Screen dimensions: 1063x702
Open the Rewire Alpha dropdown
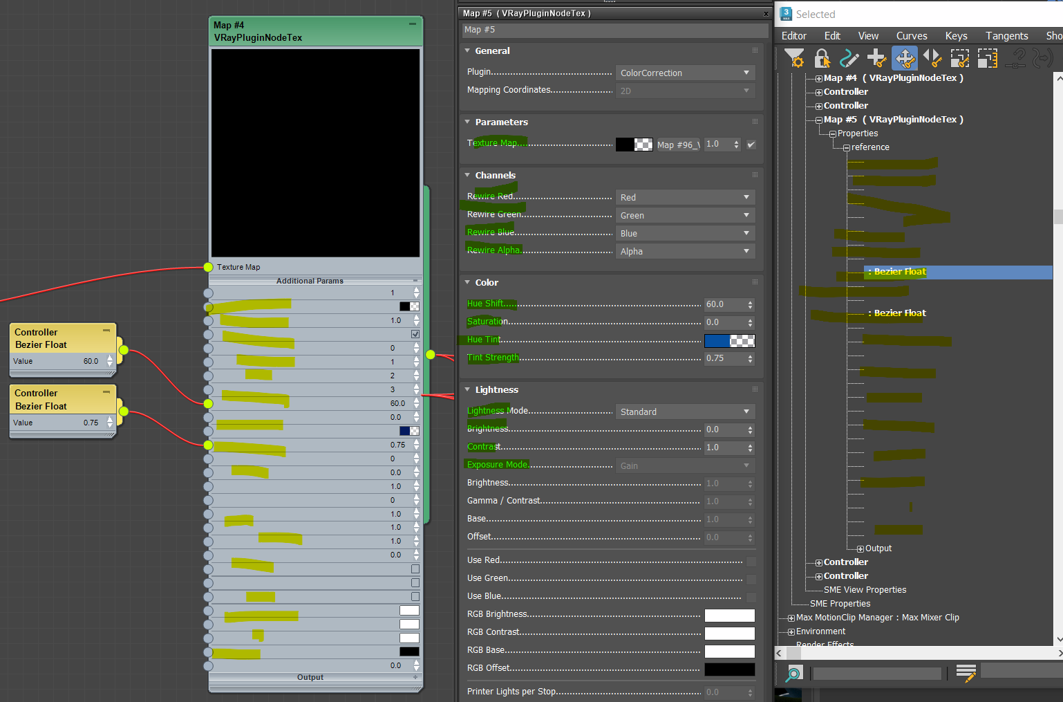(685, 251)
